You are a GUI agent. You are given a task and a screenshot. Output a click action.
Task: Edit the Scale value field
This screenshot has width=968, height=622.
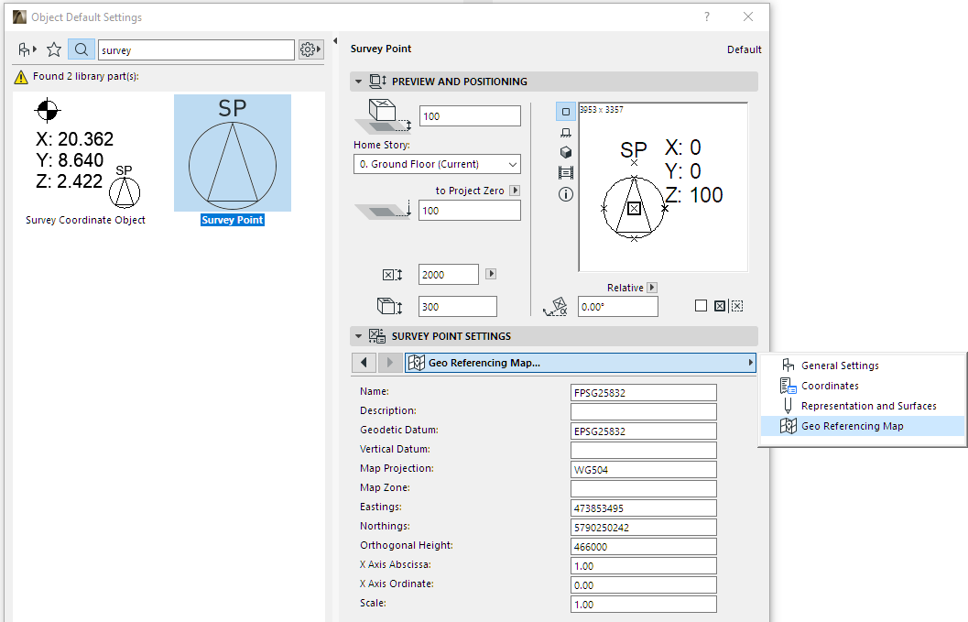[x=644, y=604]
